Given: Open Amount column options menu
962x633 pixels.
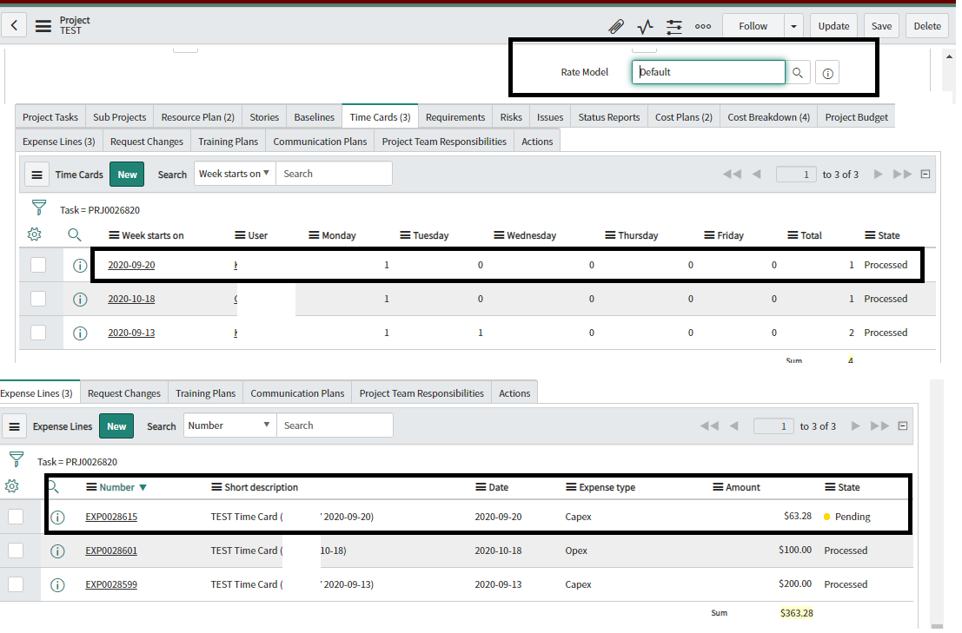Looking at the screenshot, I should [x=717, y=487].
